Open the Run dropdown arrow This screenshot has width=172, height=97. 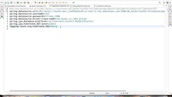pos(26,3)
